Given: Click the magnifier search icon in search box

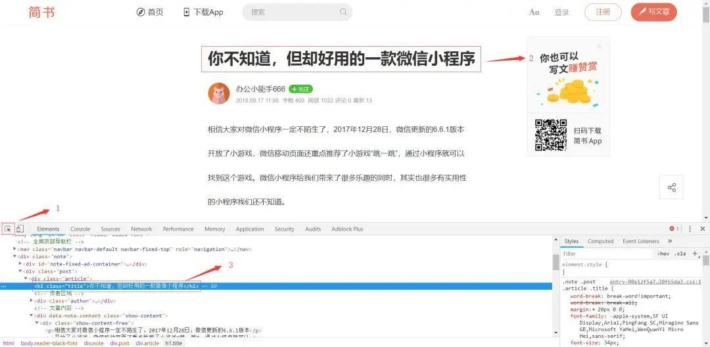Looking at the screenshot, I should [343, 12].
